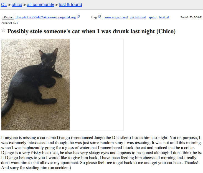This screenshot has height=173, width=203.
Task: Click the posting title about the stolen cat
Action: click(91, 31)
